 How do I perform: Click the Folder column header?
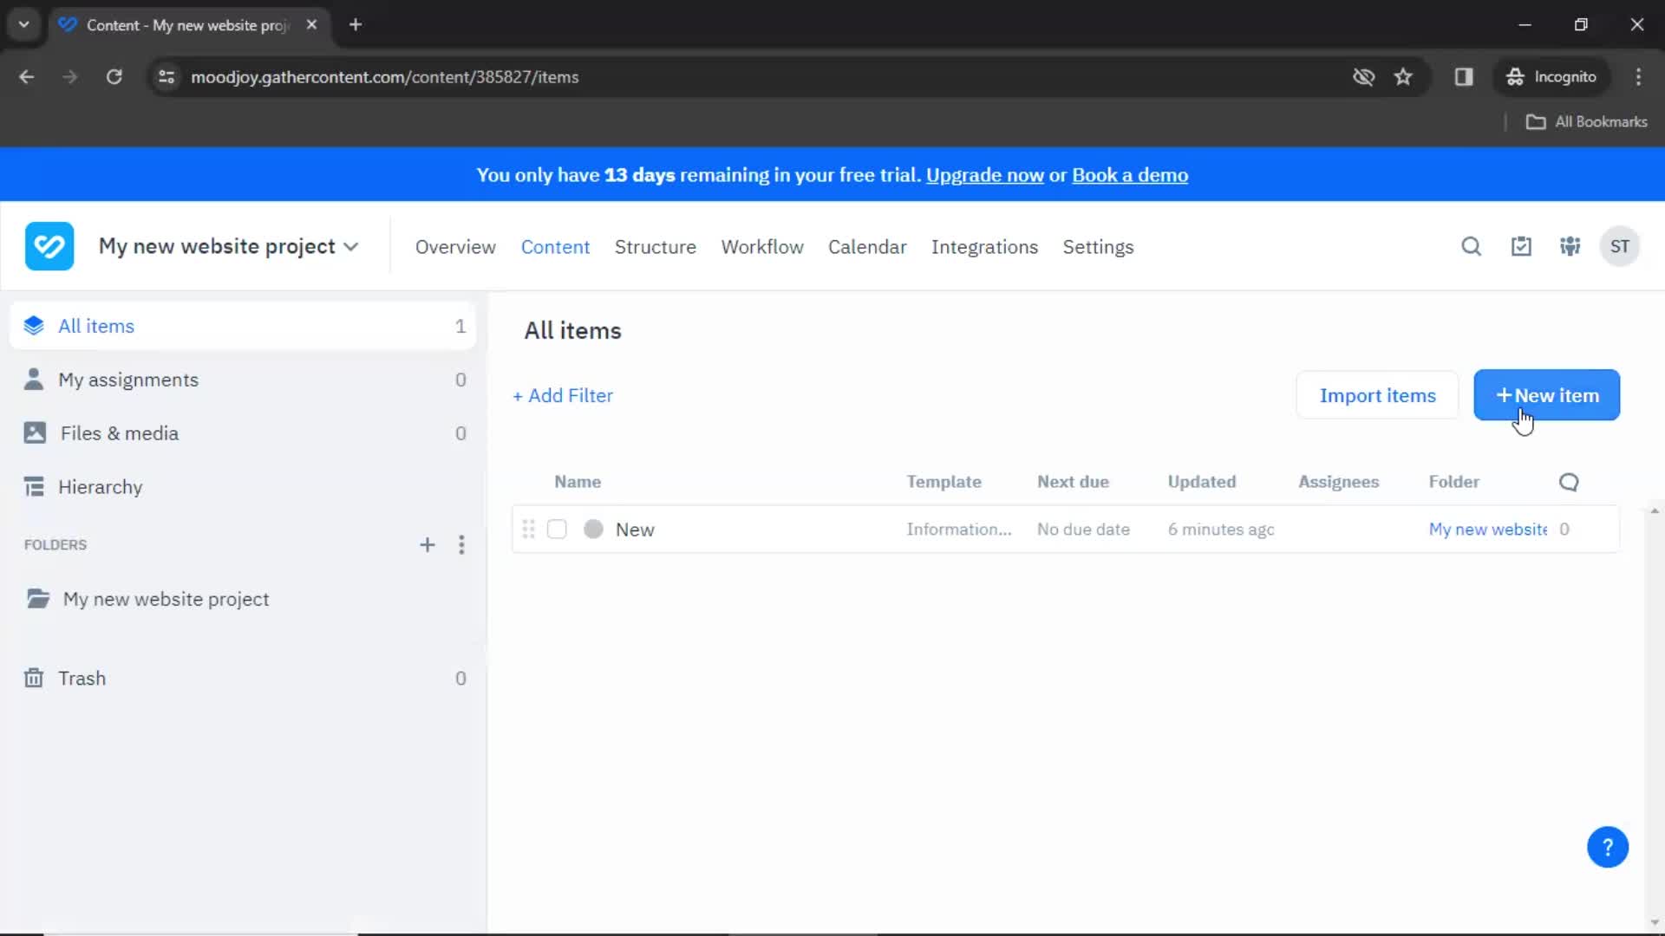coord(1453,482)
